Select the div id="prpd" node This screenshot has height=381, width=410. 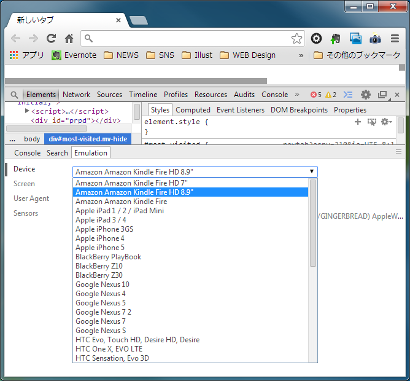pos(76,120)
